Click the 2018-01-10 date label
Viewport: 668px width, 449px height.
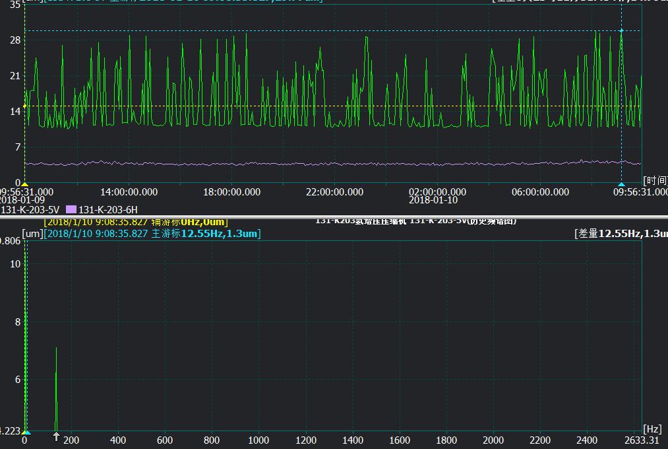point(433,200)
